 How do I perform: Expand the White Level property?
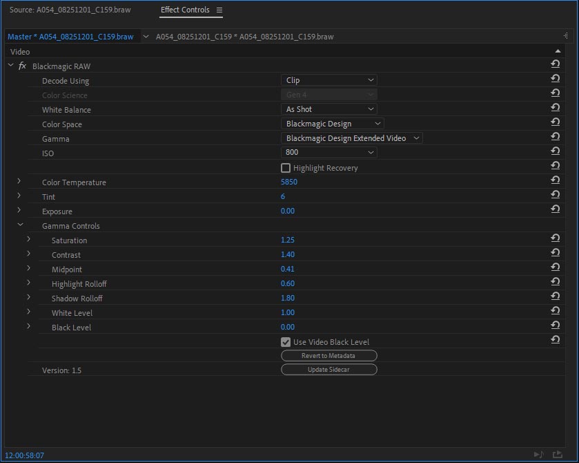[x=28, y=312]
